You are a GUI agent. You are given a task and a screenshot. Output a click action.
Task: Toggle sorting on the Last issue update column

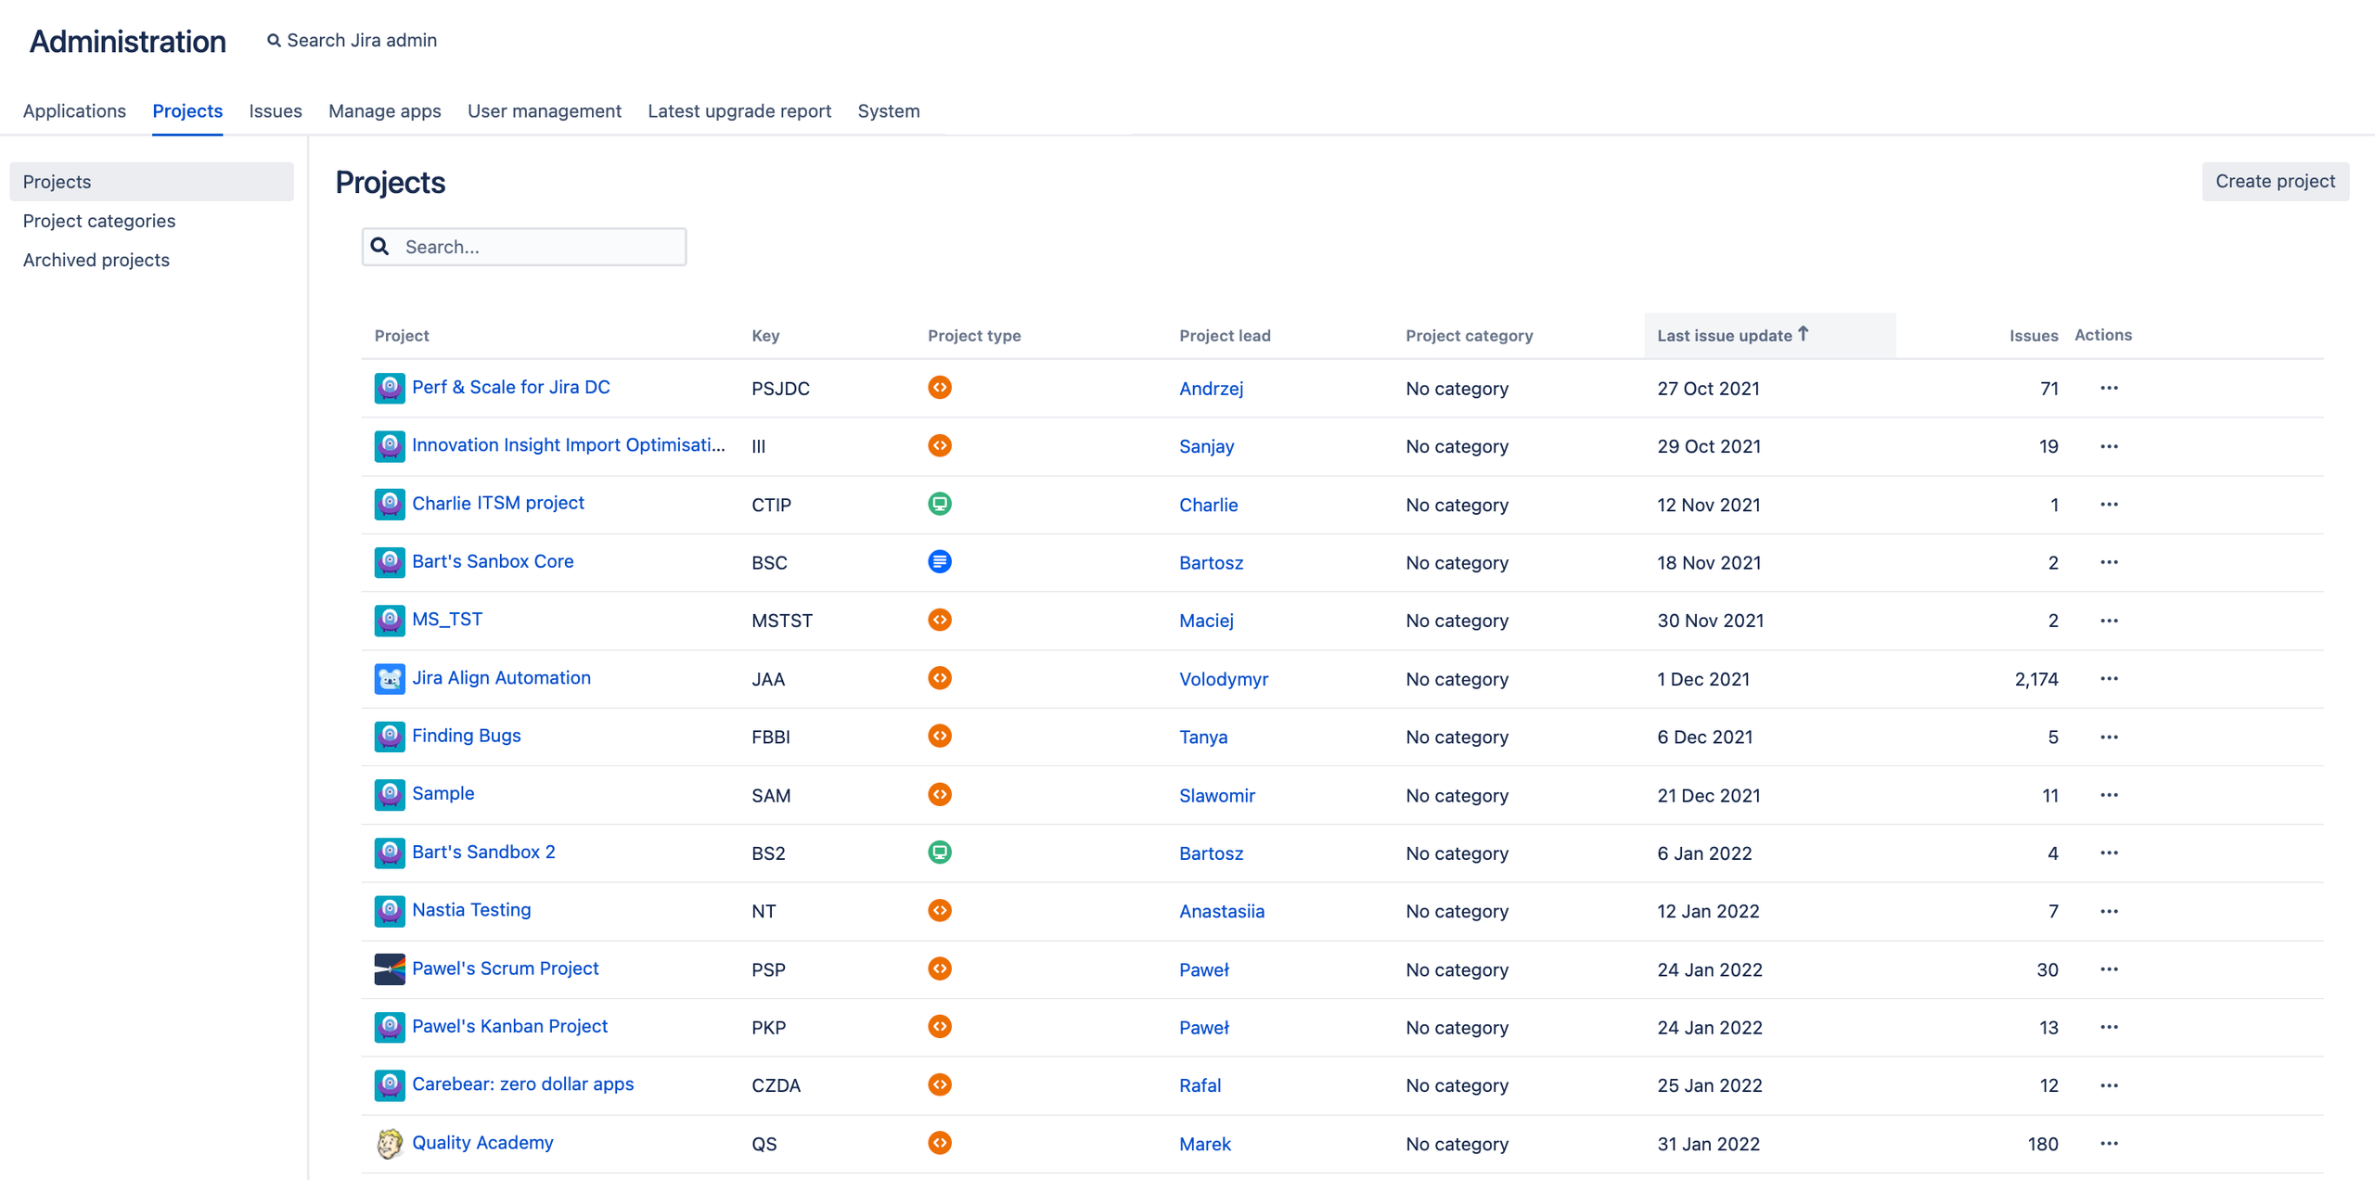1731,335
